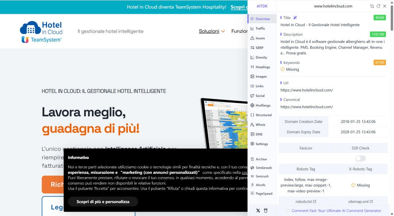Click the Links list icon
The image size is (394, 216).
pyautogui.click(x=252, y=86)
